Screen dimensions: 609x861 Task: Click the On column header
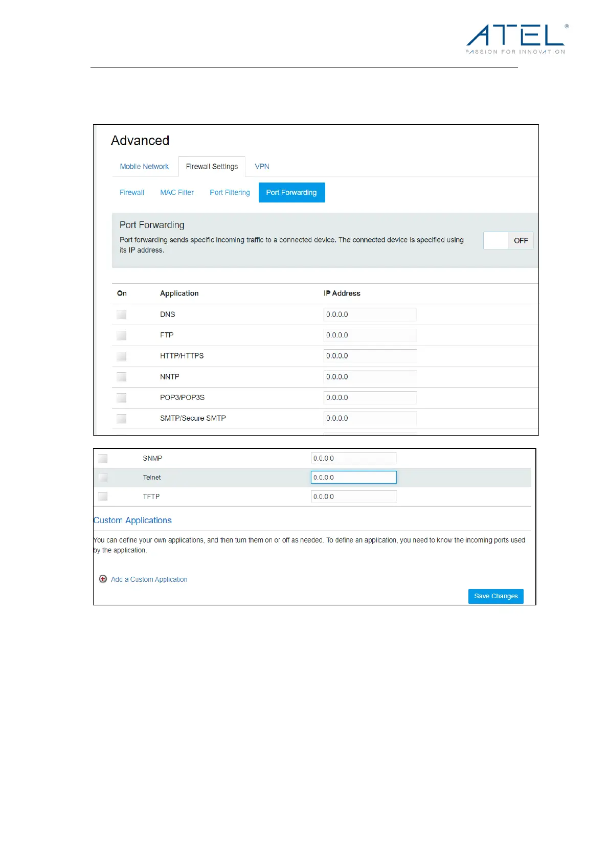(122, 293)
